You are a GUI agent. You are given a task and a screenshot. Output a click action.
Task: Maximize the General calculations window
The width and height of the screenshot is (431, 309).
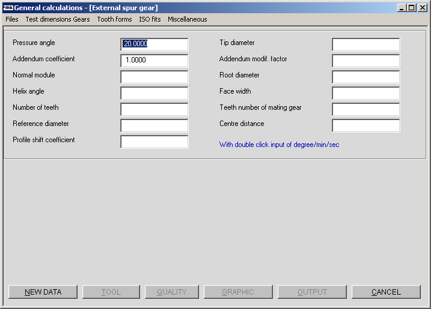click(411, 8)
